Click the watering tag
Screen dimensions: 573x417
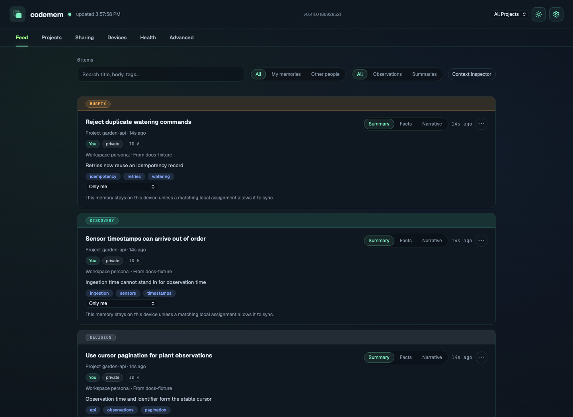point(161,177)
